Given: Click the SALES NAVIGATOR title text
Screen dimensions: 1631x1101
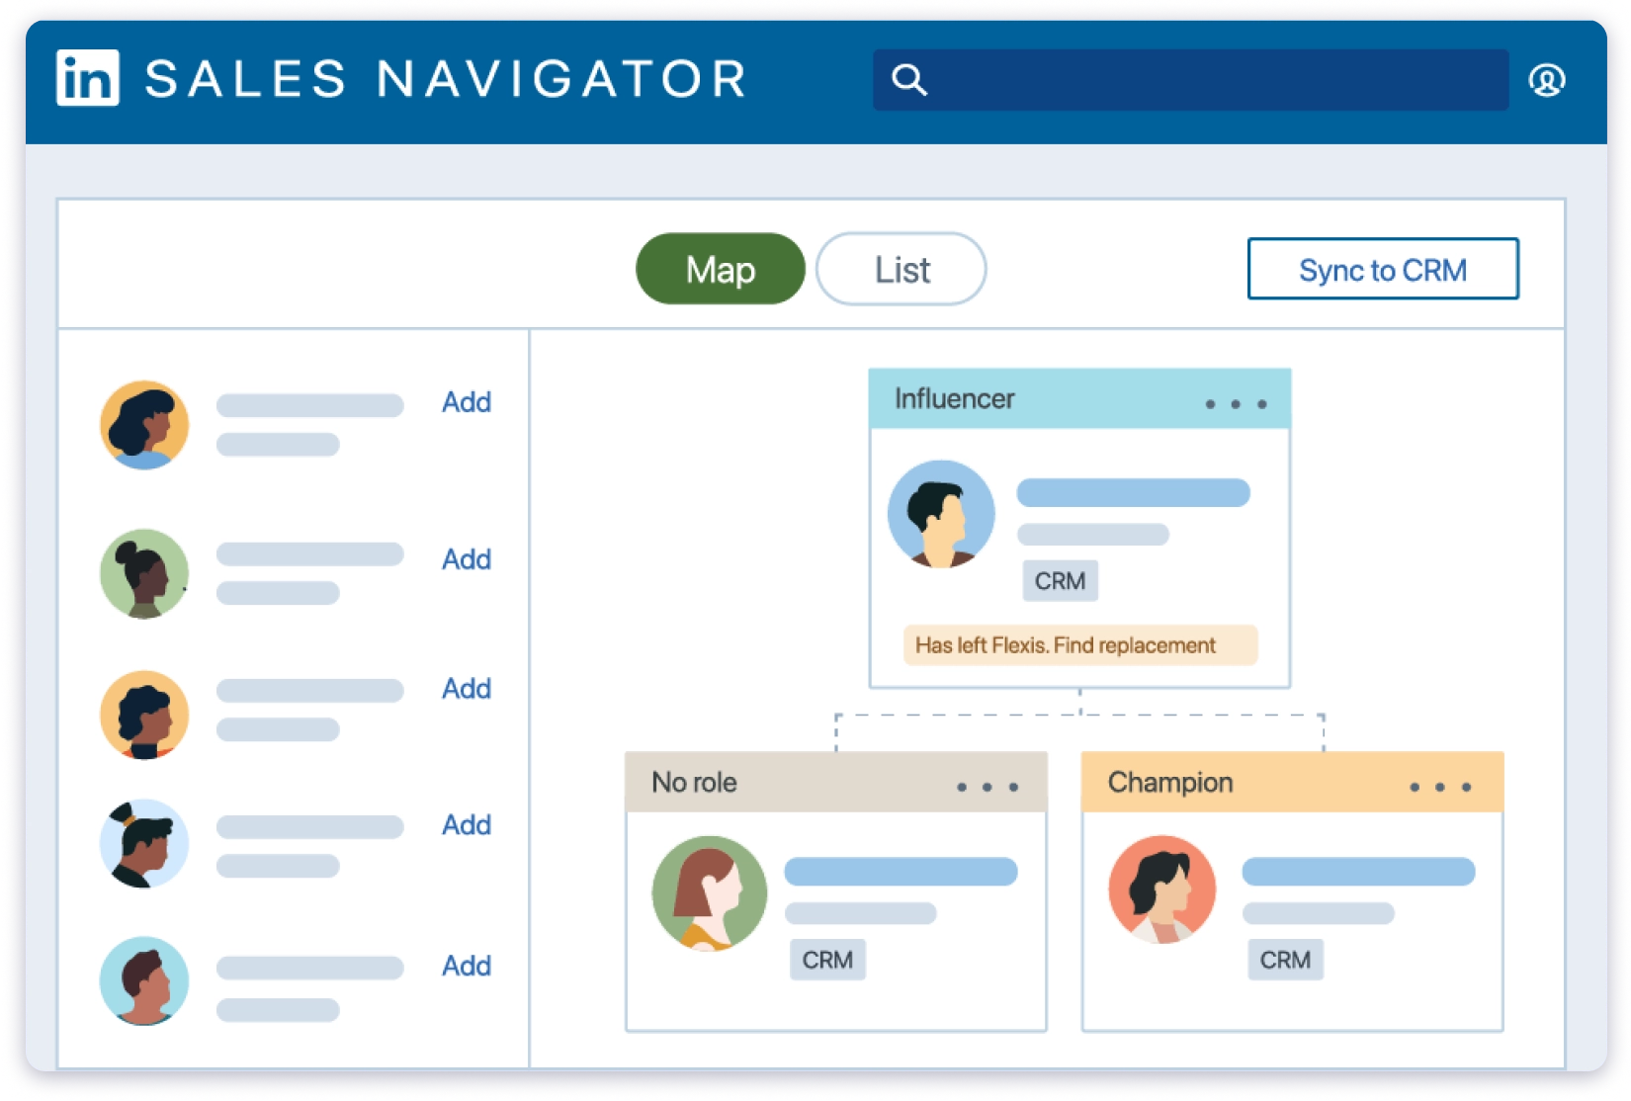Looking at the screenshot, I should click(446, 79).
